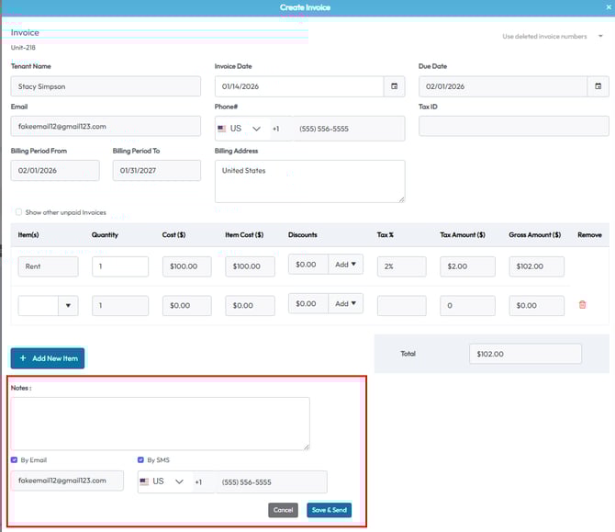Expand Use deleted invoice numbers dropdown
The height and width of the screenshot is (532, 615).
click(x=600, y=37)
